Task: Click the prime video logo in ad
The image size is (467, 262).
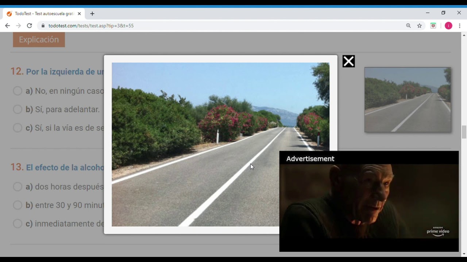Action: click(x=438, y=231)
